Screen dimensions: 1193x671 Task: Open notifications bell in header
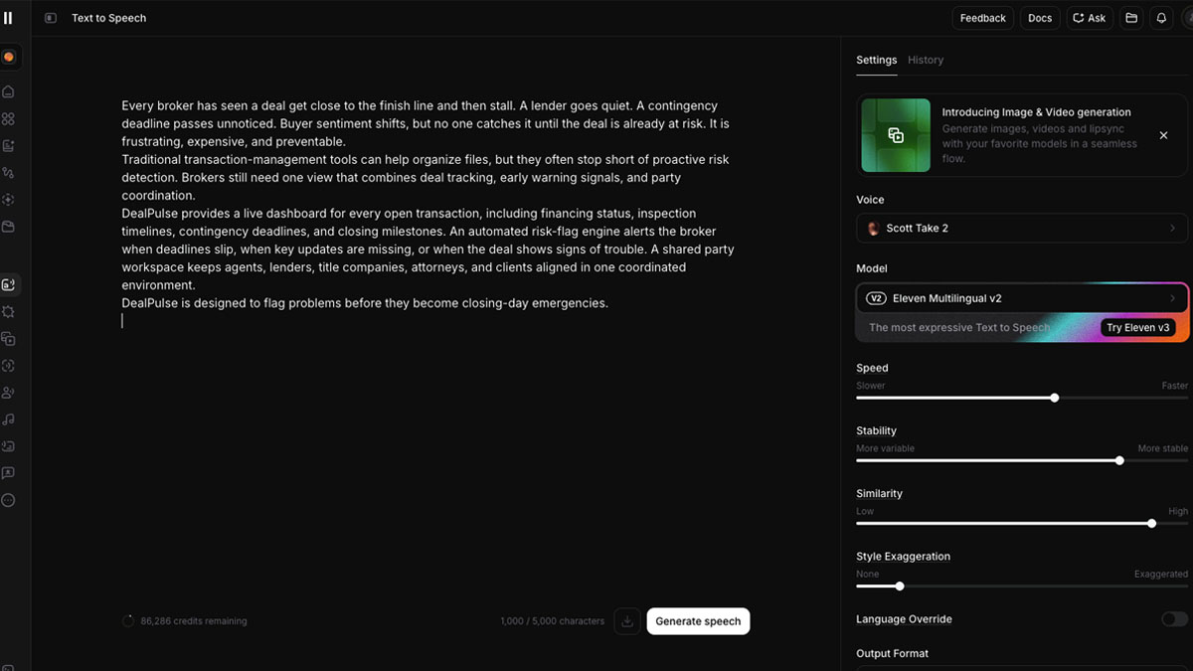coord(1161,18)
